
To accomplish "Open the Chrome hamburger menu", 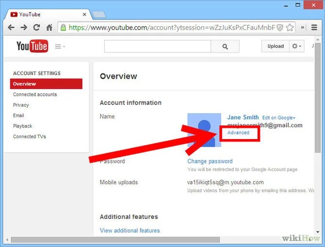I will point(314,27).
